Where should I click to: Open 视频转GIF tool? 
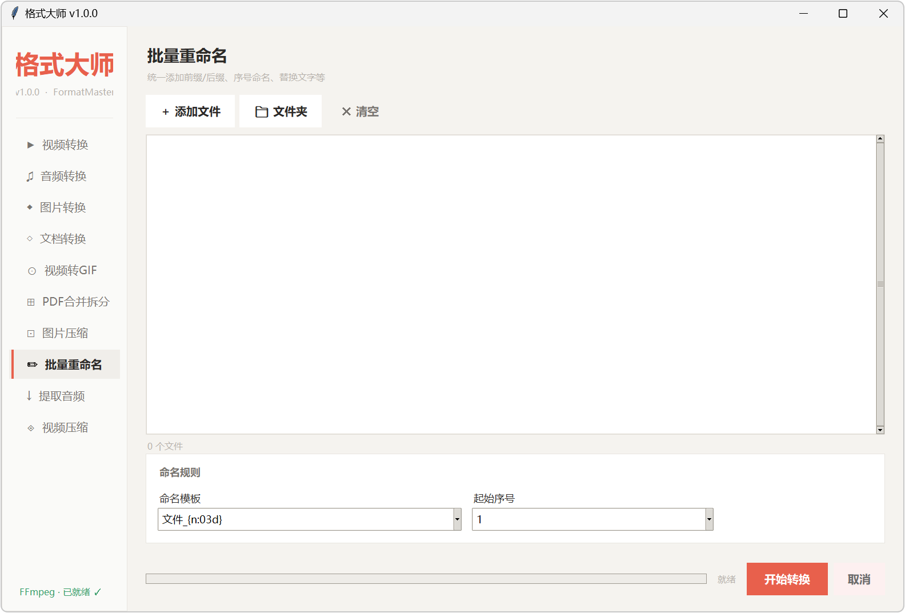66,271
